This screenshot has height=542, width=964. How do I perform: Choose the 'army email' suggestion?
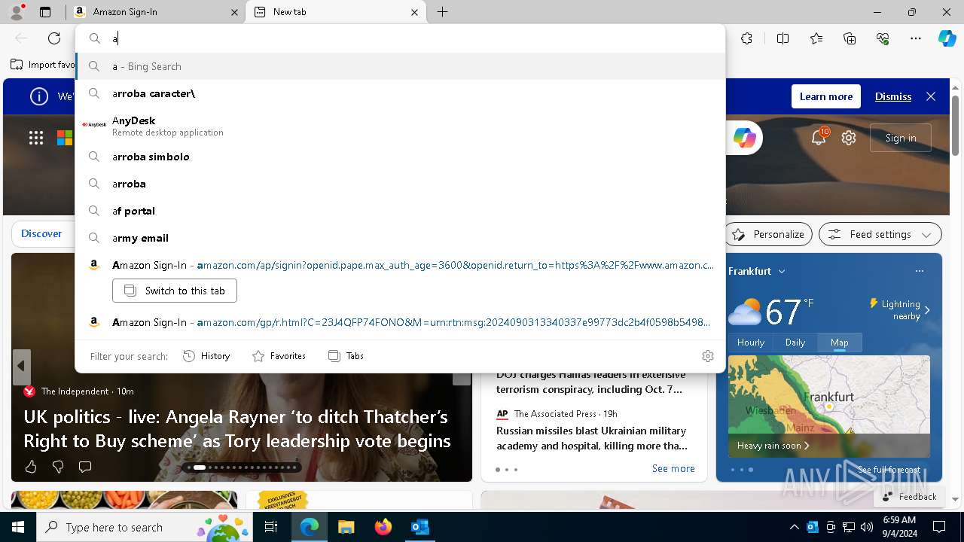point(401,238)
